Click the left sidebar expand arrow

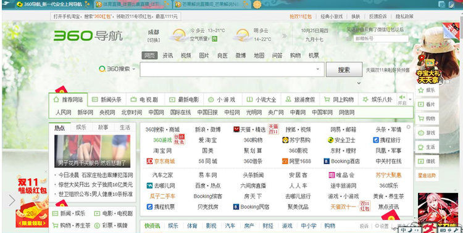coord(12,200)
